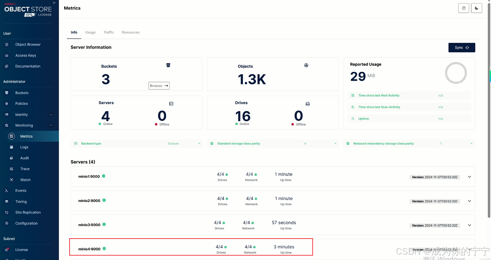491x260 pixels.
Task: Click the Reported Usage donut chart
Action: [x=456, y=73]
